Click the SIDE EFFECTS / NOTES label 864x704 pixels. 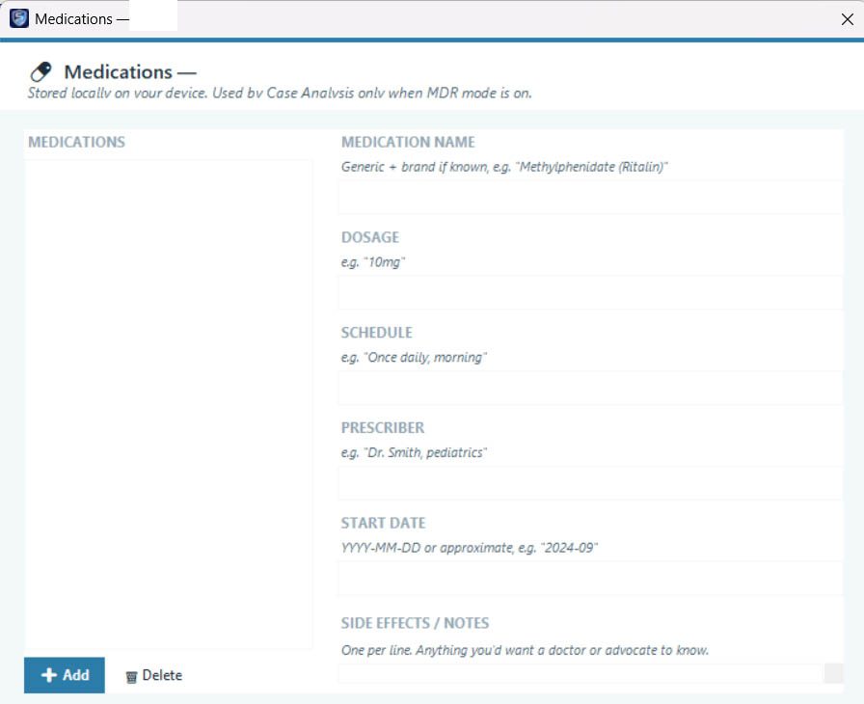tap(415, 623)
